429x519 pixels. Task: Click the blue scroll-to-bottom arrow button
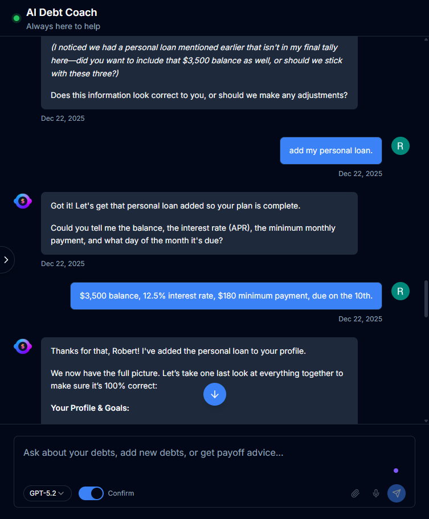215,394
